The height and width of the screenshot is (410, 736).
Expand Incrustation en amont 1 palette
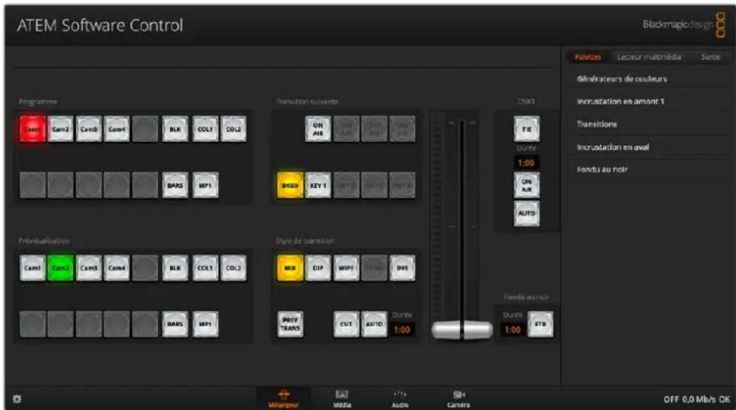[x=648, y=102]
